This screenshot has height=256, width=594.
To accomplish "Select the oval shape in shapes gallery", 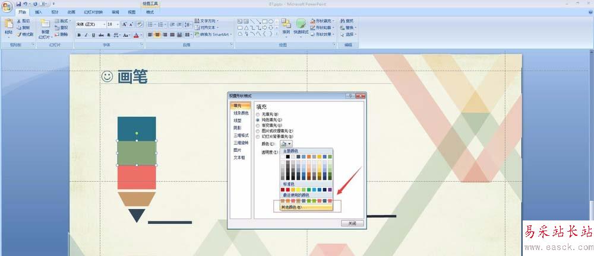I will (x=271, y=21).
